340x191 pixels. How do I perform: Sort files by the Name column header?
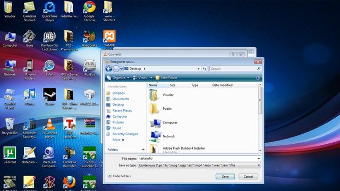(x=158, y=85)
